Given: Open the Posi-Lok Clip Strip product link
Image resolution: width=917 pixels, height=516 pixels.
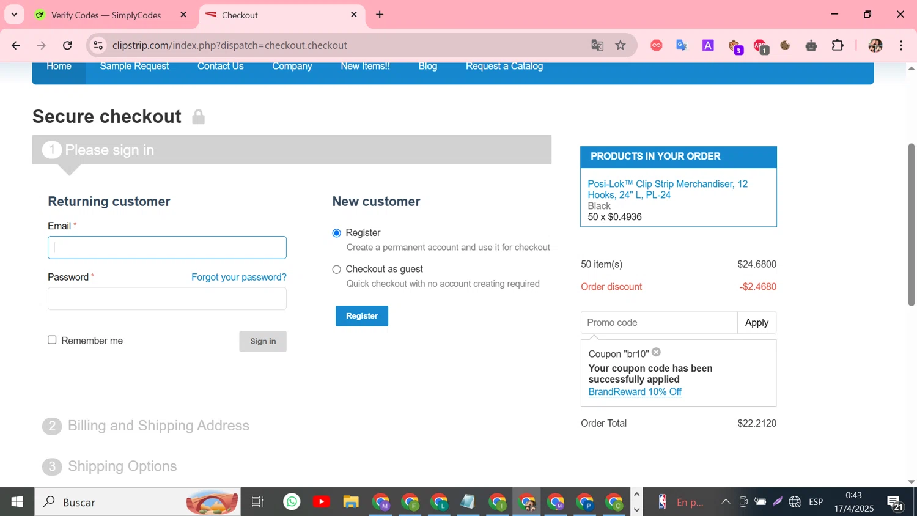Looking at the screenshot, I should tap(668, 190).
